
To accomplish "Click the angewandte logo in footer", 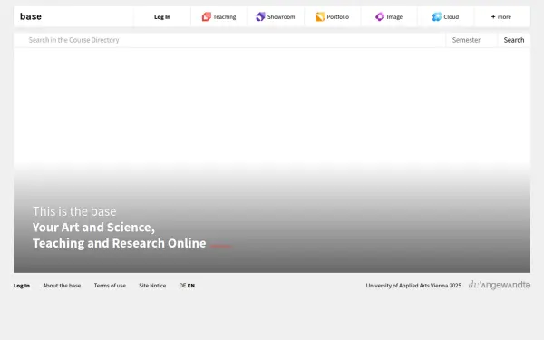I will [x=500, y=285].
